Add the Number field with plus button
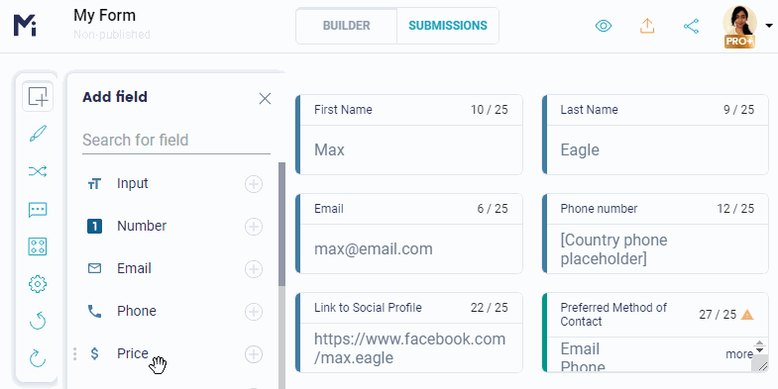Screen dimensions: 778x389 point(254,227)
